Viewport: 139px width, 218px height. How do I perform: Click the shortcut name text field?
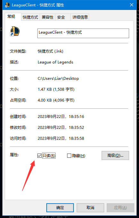(x=83, y=33)
